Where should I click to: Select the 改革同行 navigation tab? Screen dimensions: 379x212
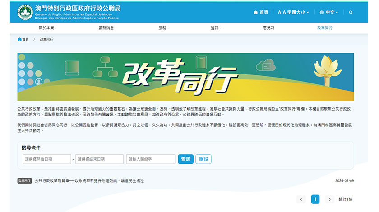[x=324, y=28]
